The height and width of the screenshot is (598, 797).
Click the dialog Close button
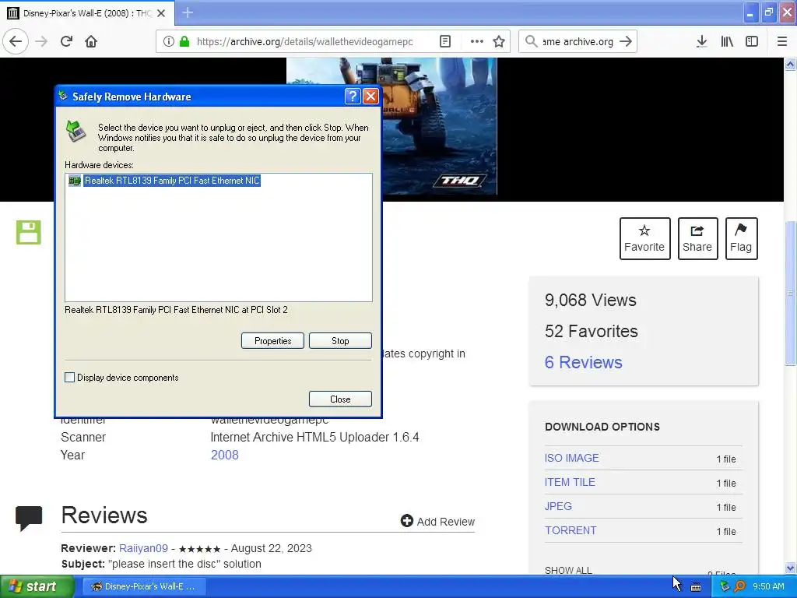click(340, 399)
